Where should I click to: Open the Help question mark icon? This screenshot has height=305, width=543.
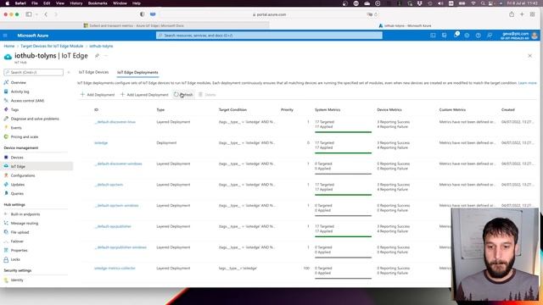[479, 36]
